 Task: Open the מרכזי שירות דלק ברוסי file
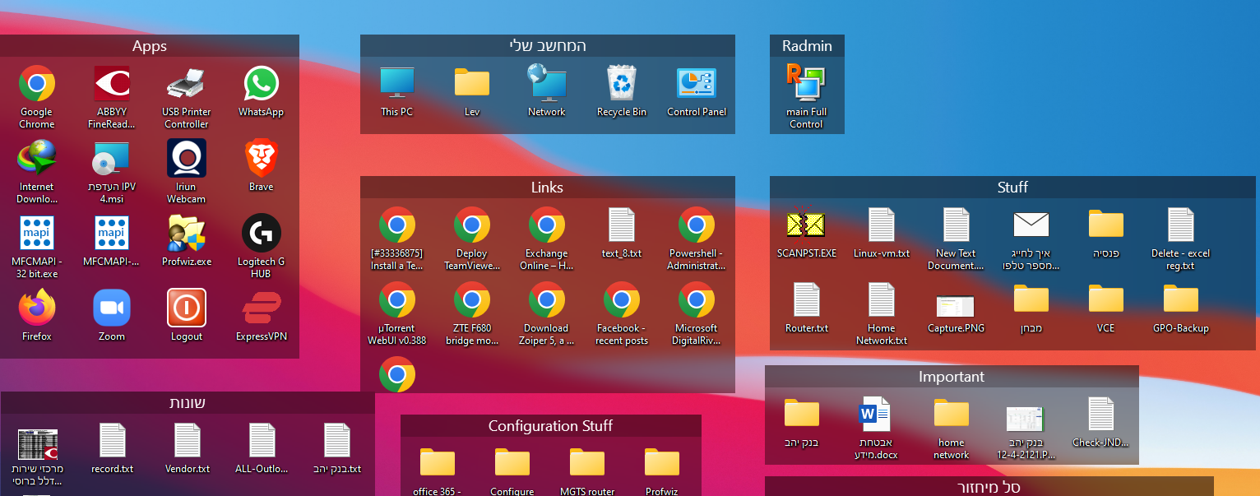click(37, 445)
